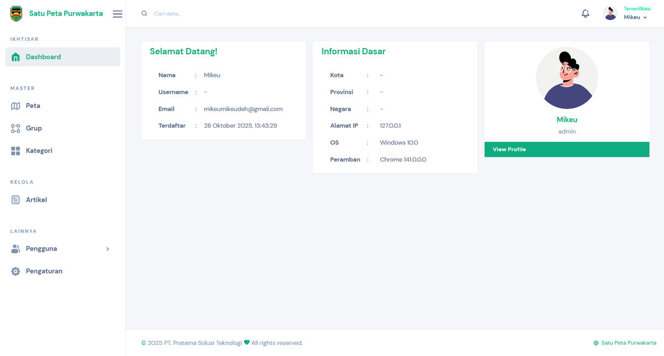Click the Peta map icon
This screenshot has width=664, height=356.
[15, 106]
